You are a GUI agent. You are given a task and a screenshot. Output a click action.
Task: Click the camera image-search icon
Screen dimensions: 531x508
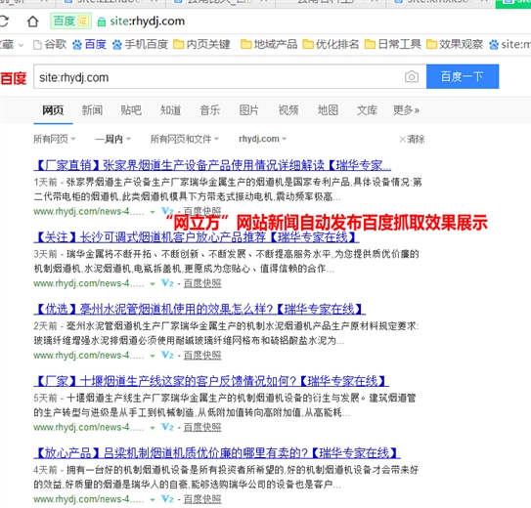pos(412,77)
